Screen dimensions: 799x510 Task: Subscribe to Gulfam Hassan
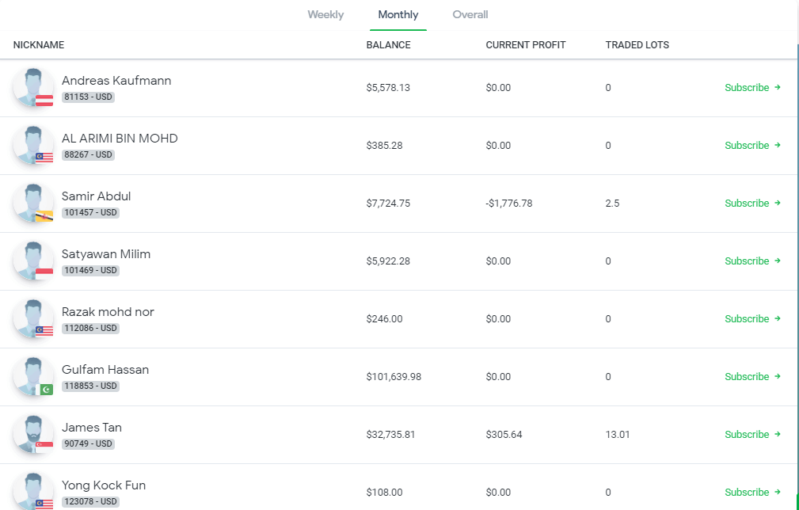(x=751, y=377)
